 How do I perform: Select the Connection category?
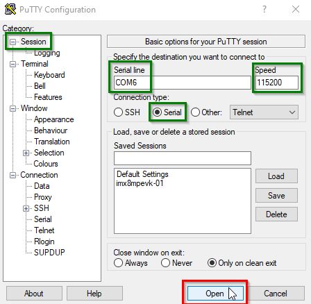tap(39, 175)
